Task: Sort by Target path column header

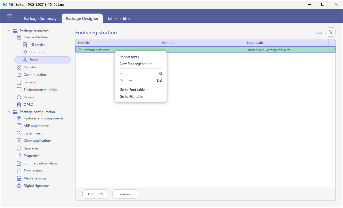Action: 286,43
